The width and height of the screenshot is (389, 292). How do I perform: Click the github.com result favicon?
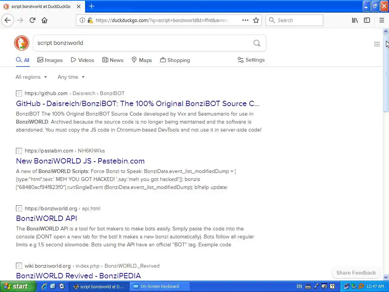pos(19,94)
